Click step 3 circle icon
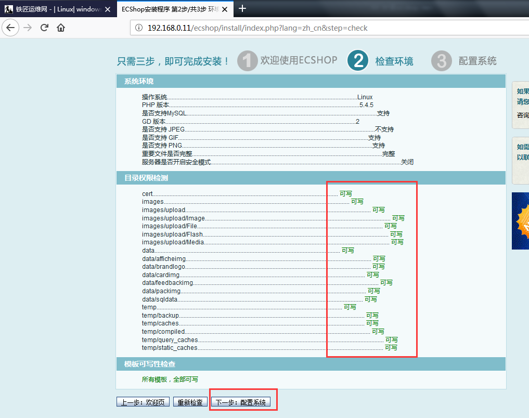Screen dimensions: 529x418 point(442,61)
